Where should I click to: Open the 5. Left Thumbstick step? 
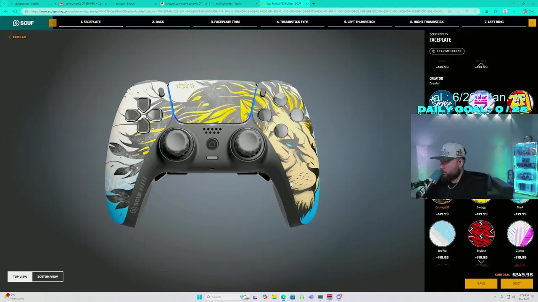coord(360,22)
